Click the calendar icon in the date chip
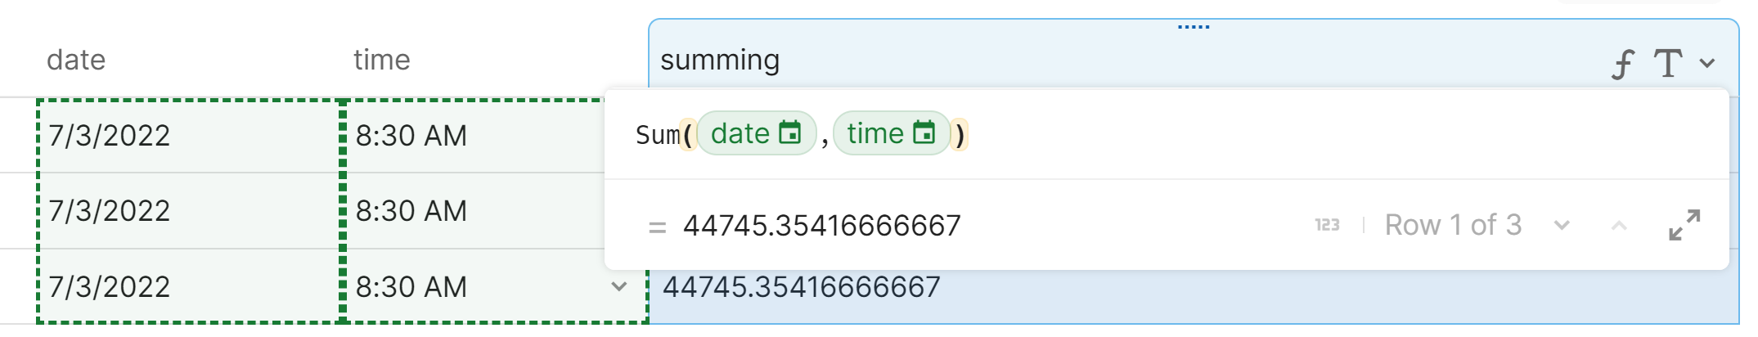1758x337 pixels. pos(790,133)
